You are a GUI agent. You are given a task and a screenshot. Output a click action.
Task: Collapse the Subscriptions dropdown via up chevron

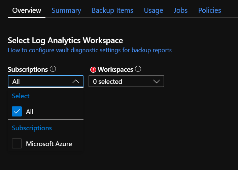[76, 81]
